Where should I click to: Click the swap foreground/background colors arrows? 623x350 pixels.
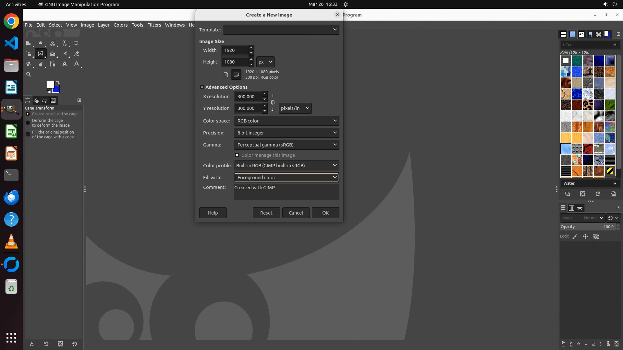point(58,82)
